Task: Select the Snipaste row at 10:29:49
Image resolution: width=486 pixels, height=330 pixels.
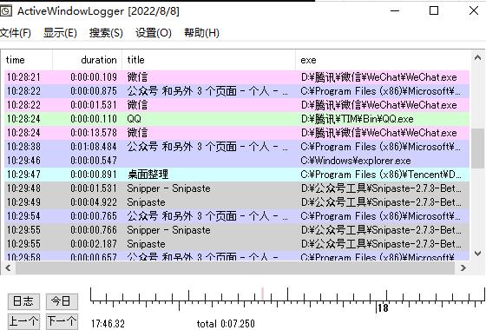Action: tap(237, 202)
